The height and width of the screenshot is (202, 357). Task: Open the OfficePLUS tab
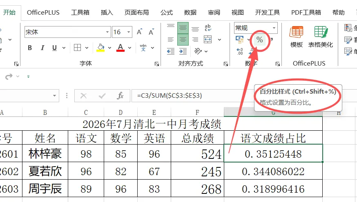(43, 12)
